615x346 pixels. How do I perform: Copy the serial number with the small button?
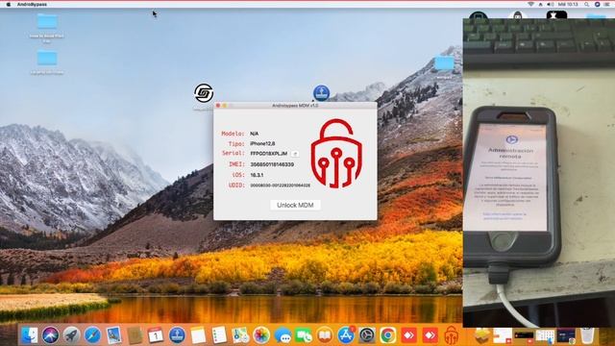(295, 154)
